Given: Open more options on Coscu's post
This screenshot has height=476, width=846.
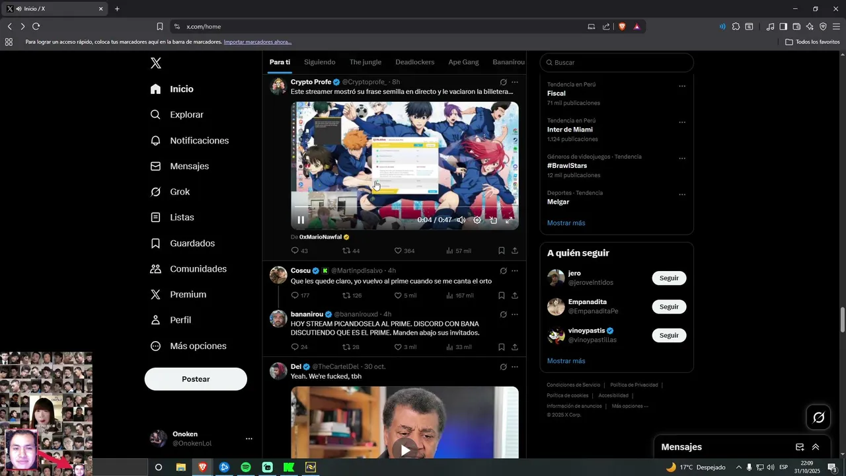Looking at the screenshot, I should [x=515, y=270].
